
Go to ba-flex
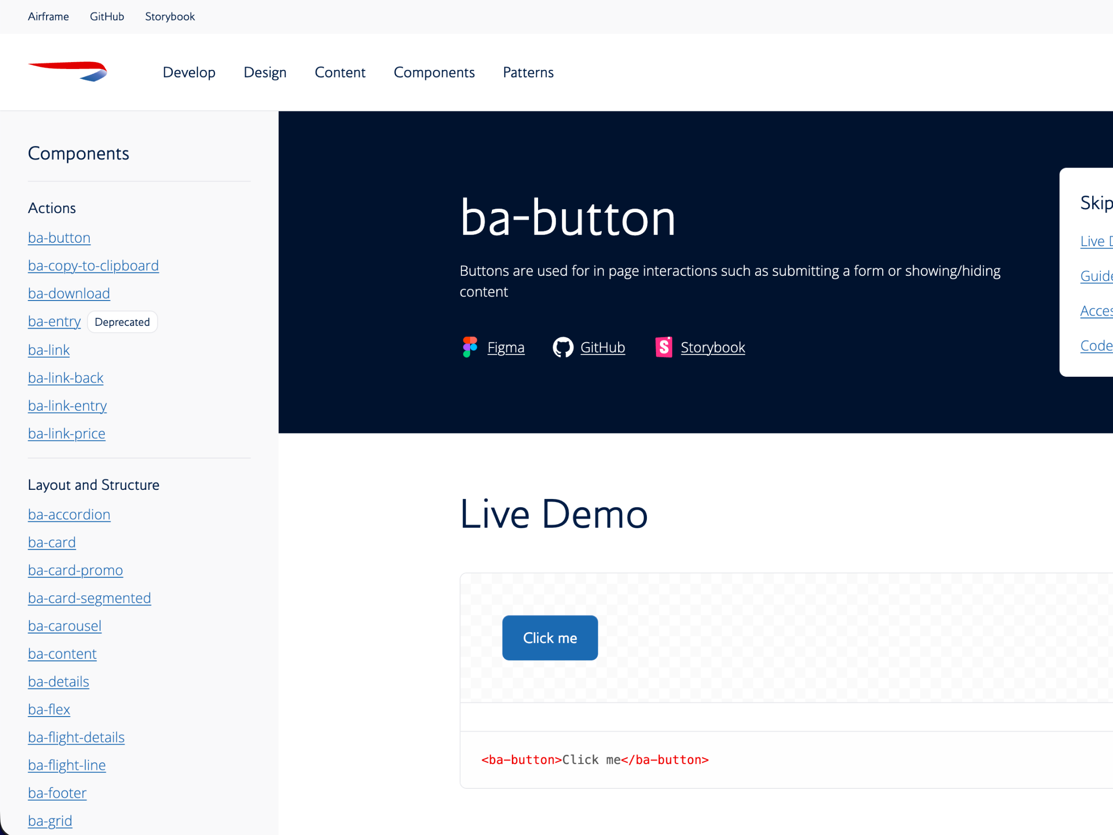(x=50, y=709)
